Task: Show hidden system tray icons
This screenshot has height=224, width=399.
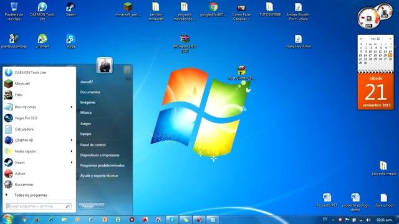Action: click(x=333, y=220)
